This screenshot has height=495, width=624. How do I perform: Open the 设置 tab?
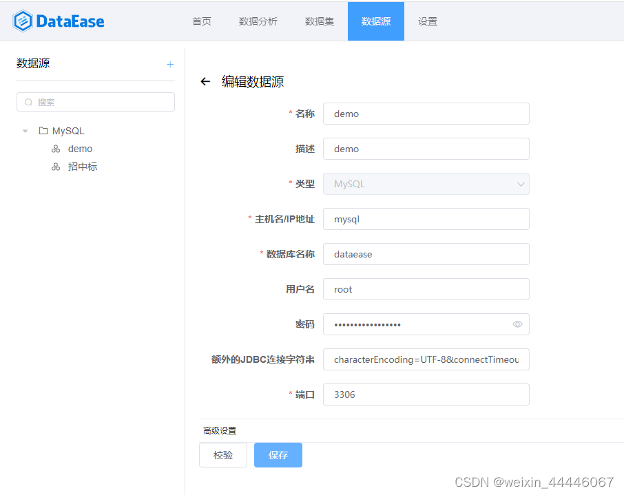(x=428, y=21)
